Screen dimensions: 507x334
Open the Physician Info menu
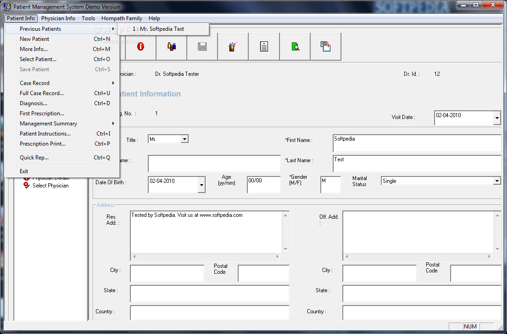coord(58,18)
